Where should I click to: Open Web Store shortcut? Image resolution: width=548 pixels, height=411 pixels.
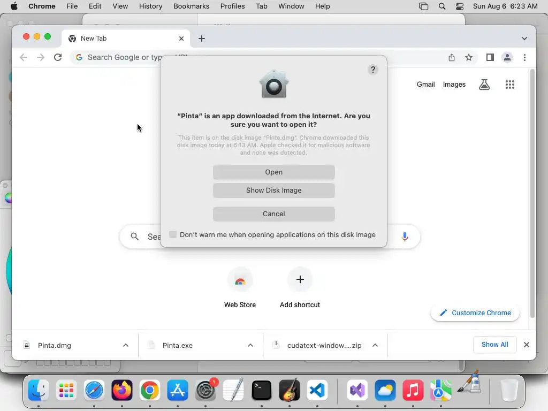point(240,287)
